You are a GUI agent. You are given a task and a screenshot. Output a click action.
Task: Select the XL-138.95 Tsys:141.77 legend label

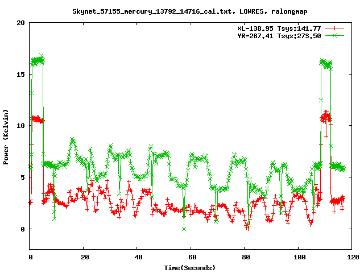click(279, 28)
